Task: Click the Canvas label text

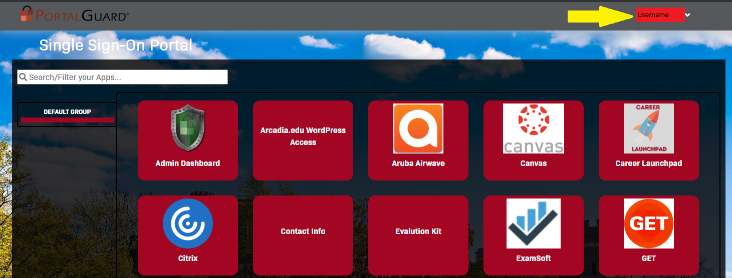Action: coord(534,163)
